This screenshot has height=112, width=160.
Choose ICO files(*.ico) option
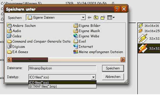(x=62, y=82)
